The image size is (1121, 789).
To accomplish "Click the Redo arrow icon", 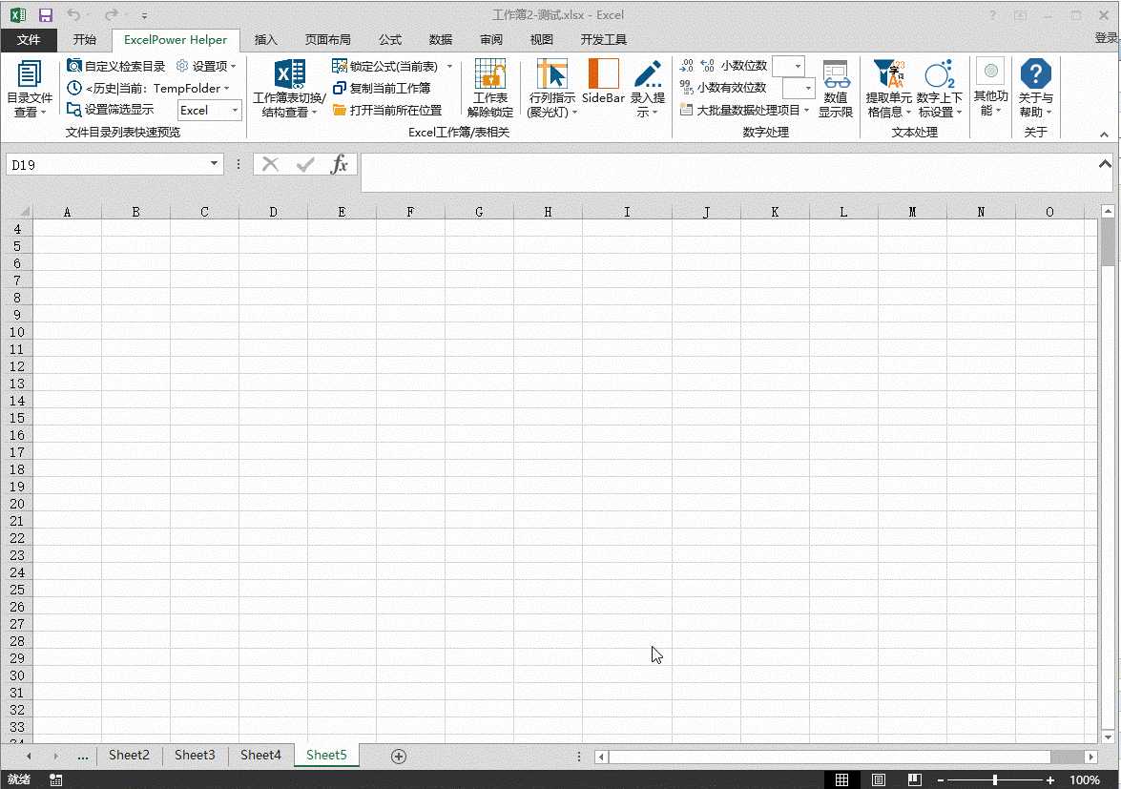I will coord(111,15).
